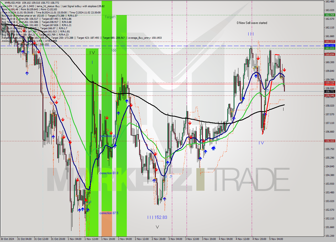
Task: Click the 159.229 red price tag
Action: [329, 82]
